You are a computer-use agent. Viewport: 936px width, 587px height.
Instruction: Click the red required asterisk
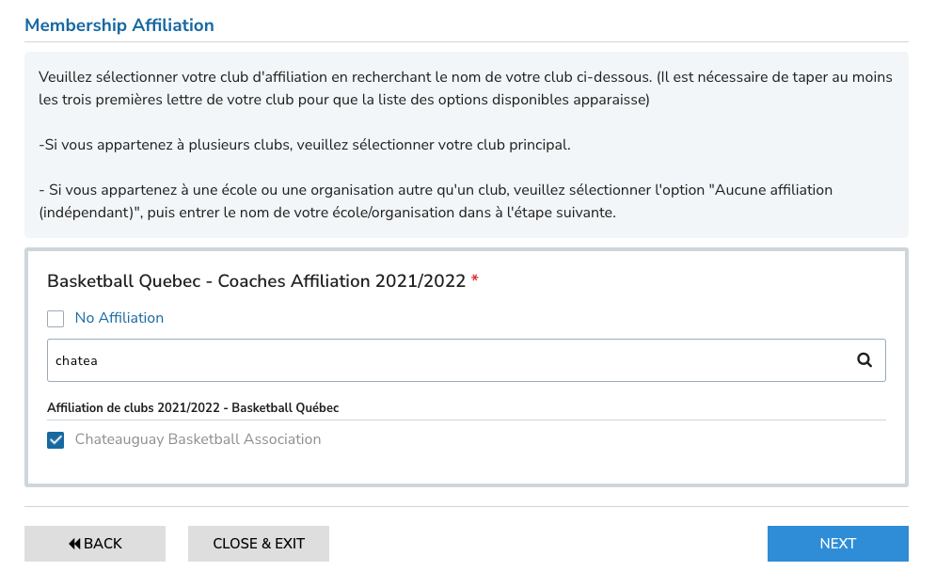point(475,281)
